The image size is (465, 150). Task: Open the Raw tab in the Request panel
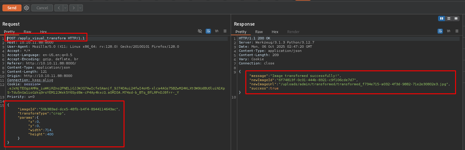[28, 32]
